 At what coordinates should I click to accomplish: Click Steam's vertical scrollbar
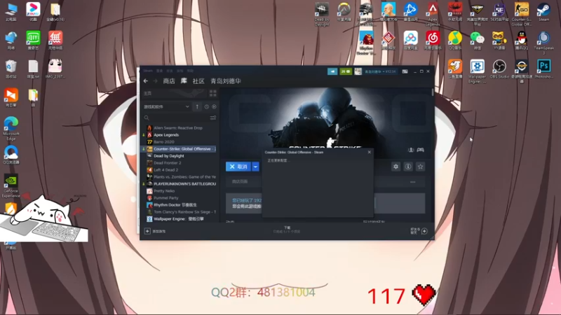(x=433, y=92)
